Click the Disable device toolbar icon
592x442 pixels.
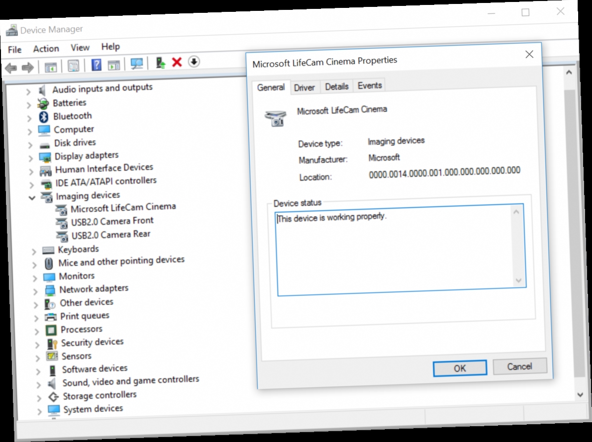coord(194,62)
